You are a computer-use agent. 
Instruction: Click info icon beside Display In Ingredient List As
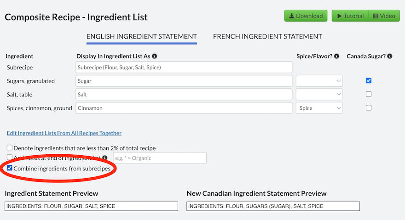155,56
